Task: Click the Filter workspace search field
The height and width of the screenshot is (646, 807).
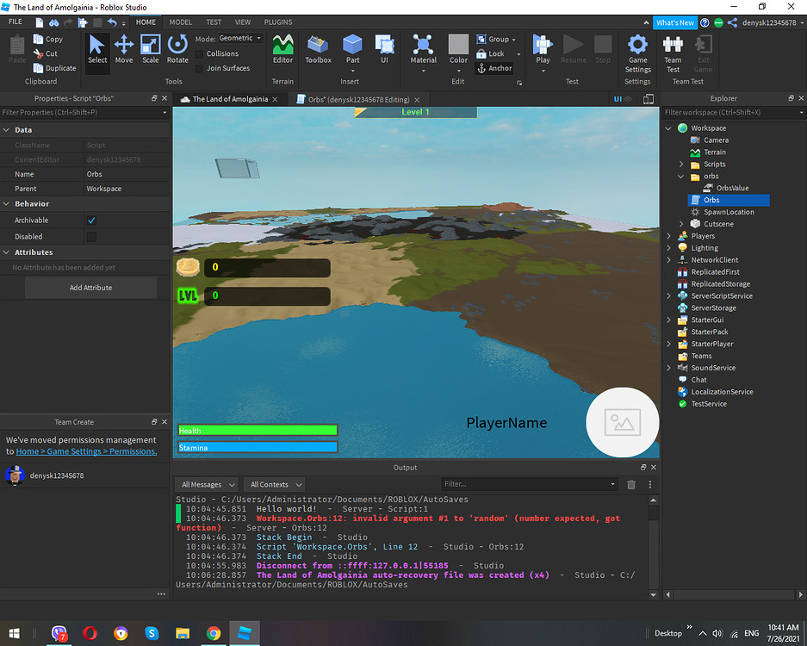Action: [734, 112]
